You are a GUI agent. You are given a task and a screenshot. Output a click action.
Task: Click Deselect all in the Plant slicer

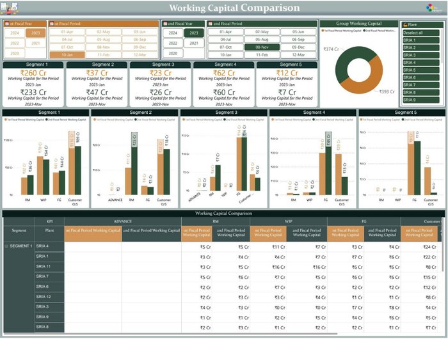click(x=421, y=33)
